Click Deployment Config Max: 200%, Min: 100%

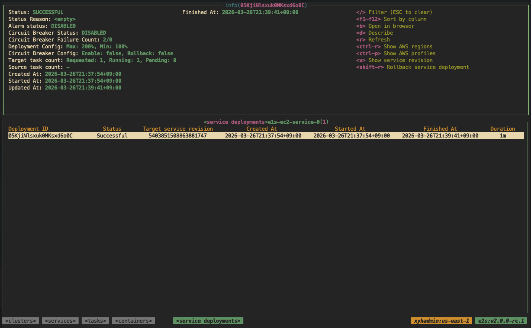pyautogui.click(x=68, y=46)
